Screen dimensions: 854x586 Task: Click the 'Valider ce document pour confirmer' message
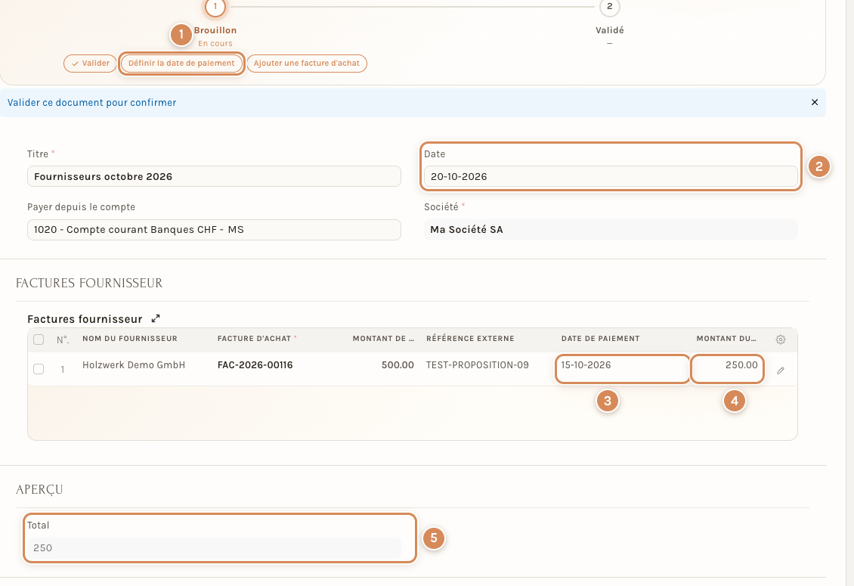tap(92, 103)
